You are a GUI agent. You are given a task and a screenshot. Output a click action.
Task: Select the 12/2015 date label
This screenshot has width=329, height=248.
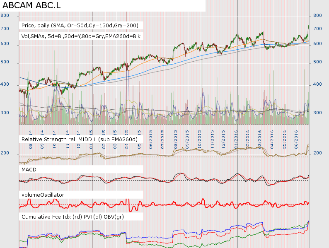223,140
